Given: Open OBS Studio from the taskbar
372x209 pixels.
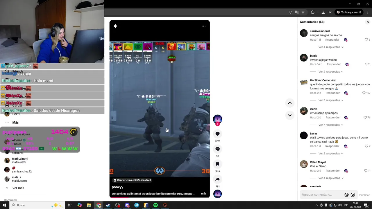Looking at the screenshot, I should (117, 205).
